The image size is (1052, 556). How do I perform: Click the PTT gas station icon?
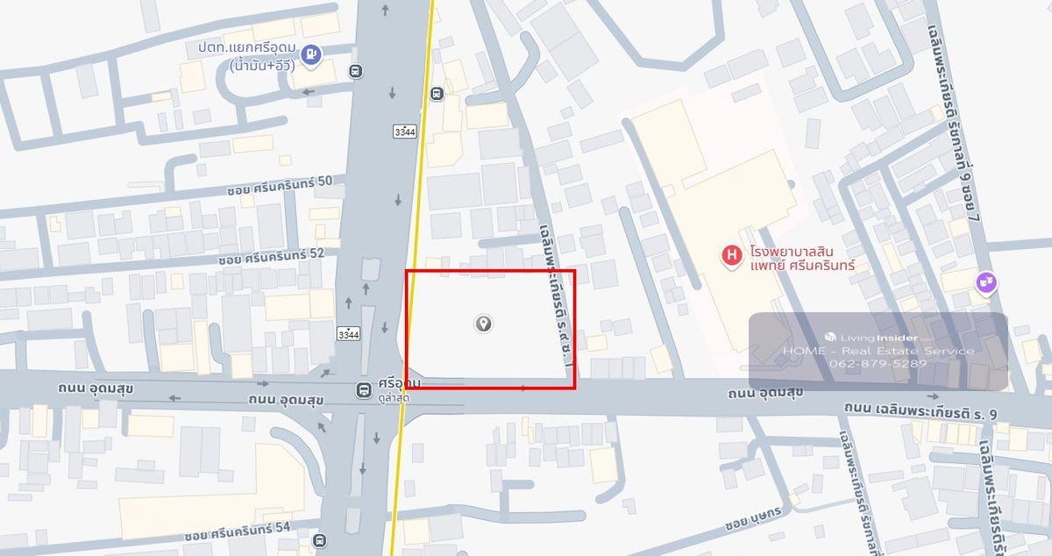coord(310,56)
